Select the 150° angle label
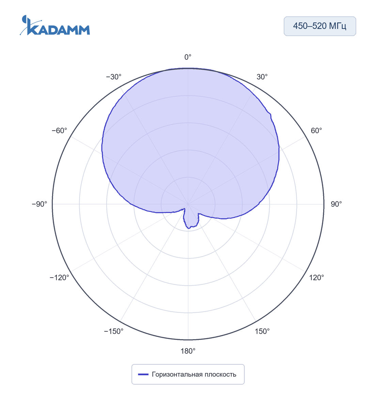Screen dimensions: 376x412 pyautogui.click(x=262, y=331)
